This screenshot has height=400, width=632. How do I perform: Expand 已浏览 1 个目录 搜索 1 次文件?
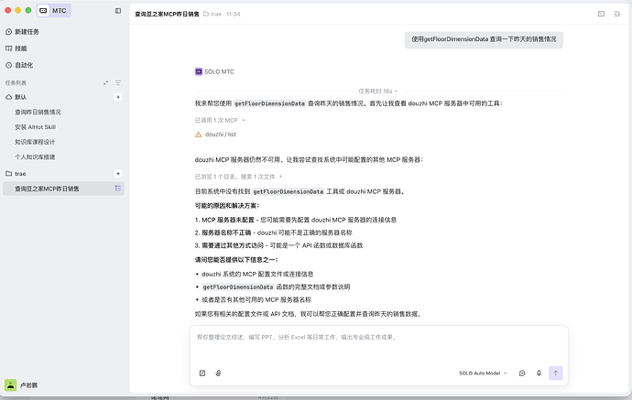click(x=238, y=177)
